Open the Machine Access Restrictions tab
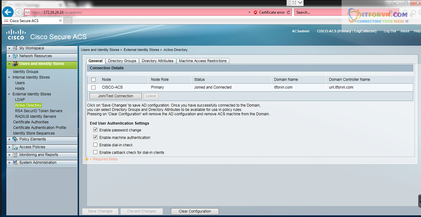Viewport: 421px width, 217px height. coord(202,61)
